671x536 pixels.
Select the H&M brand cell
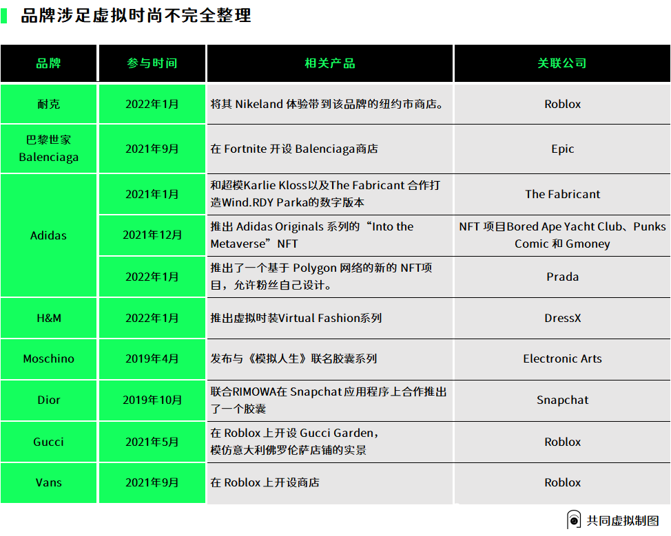pos(48,318)
